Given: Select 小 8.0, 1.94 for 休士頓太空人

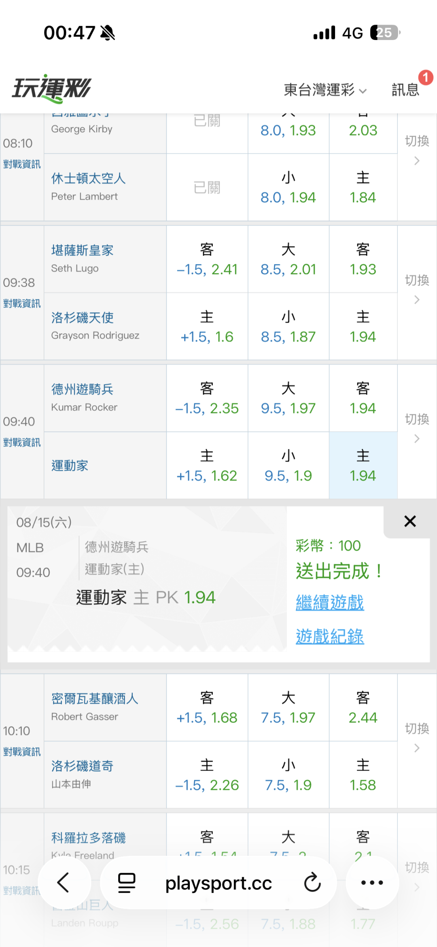Looking at the screenshot, I should [x=288, y=187].
